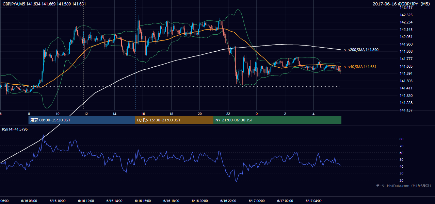Click hour marker 0 under price chart
Image resolution: width=435 pixels, height=204 pixels.
pyautogui.click(x=257, y=114)
